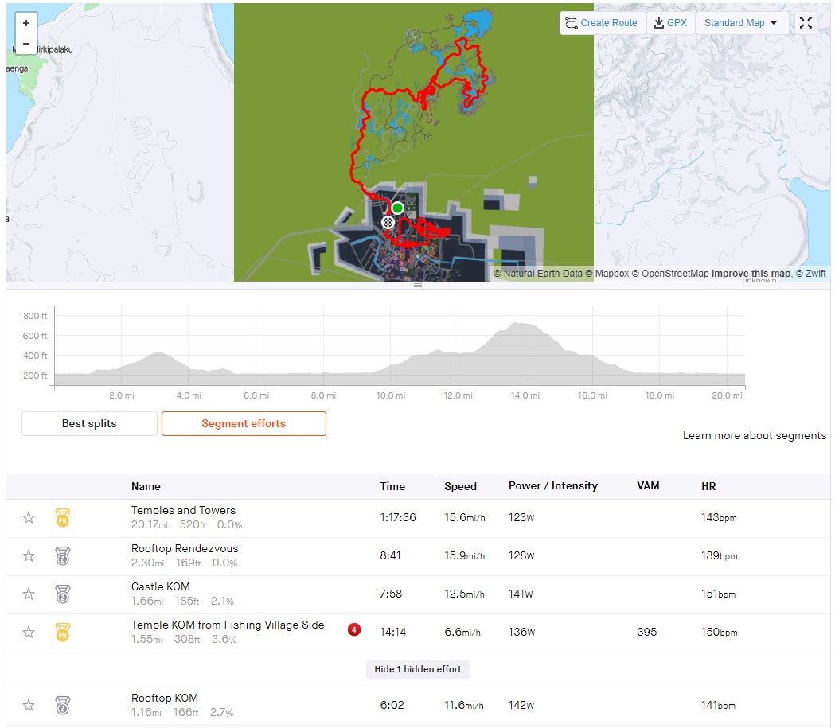This screenshot has height=728, width=835.
Task: Click the HR column header
Action: tap(708, 486)
